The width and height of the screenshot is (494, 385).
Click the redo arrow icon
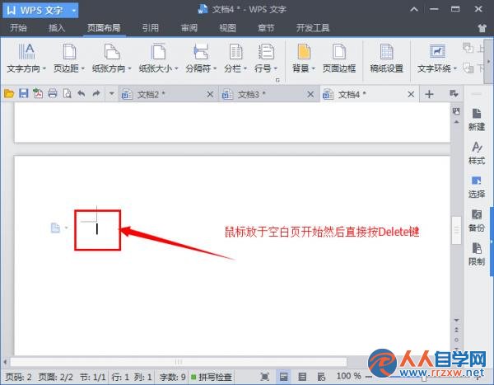tap(96, 94)
